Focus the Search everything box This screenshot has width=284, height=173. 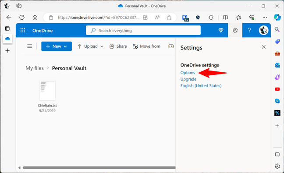pyautogui.click(x=143, y=30)
